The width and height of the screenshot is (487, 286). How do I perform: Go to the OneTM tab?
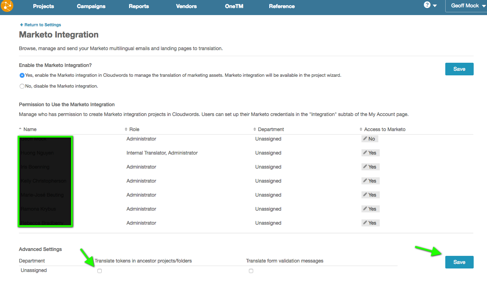coord(234,6)
